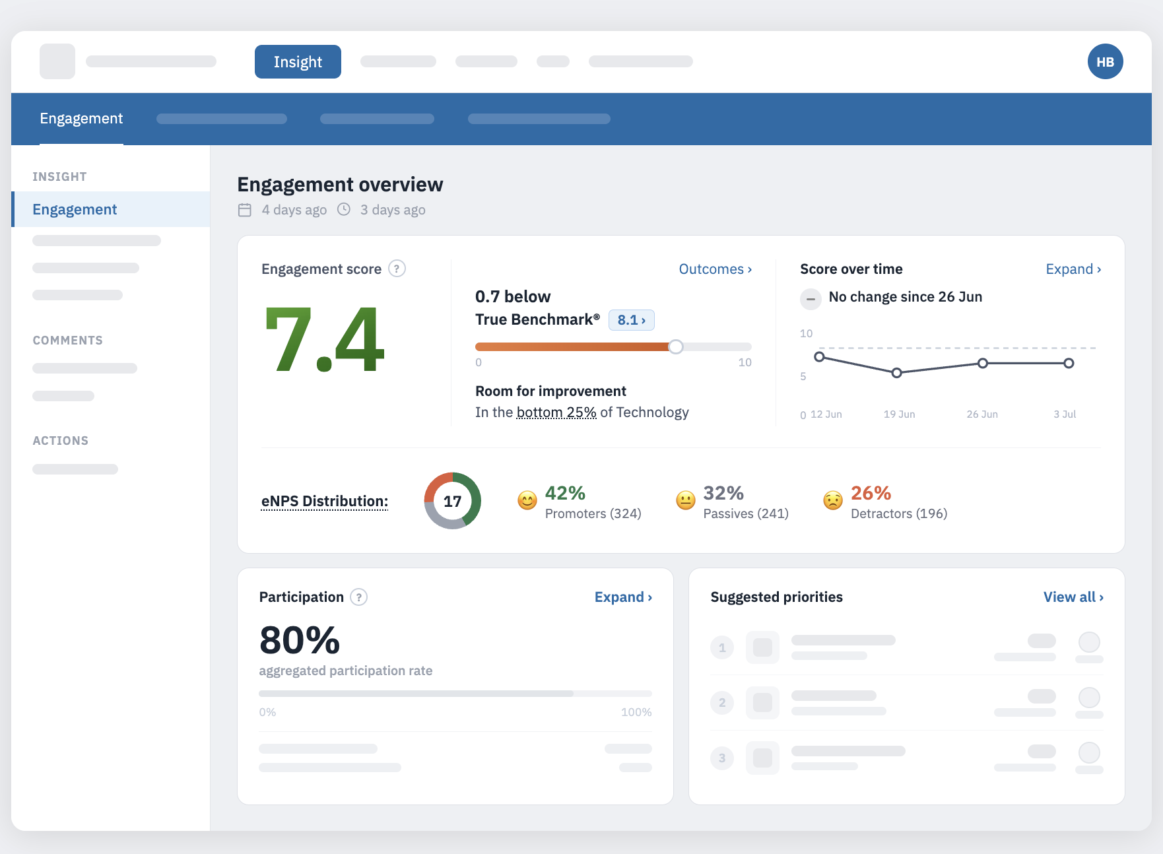Click the 26% Detractors value
Image resolution: width=1163 pixels, height=854 pixels.
click(x=871, y=493)
